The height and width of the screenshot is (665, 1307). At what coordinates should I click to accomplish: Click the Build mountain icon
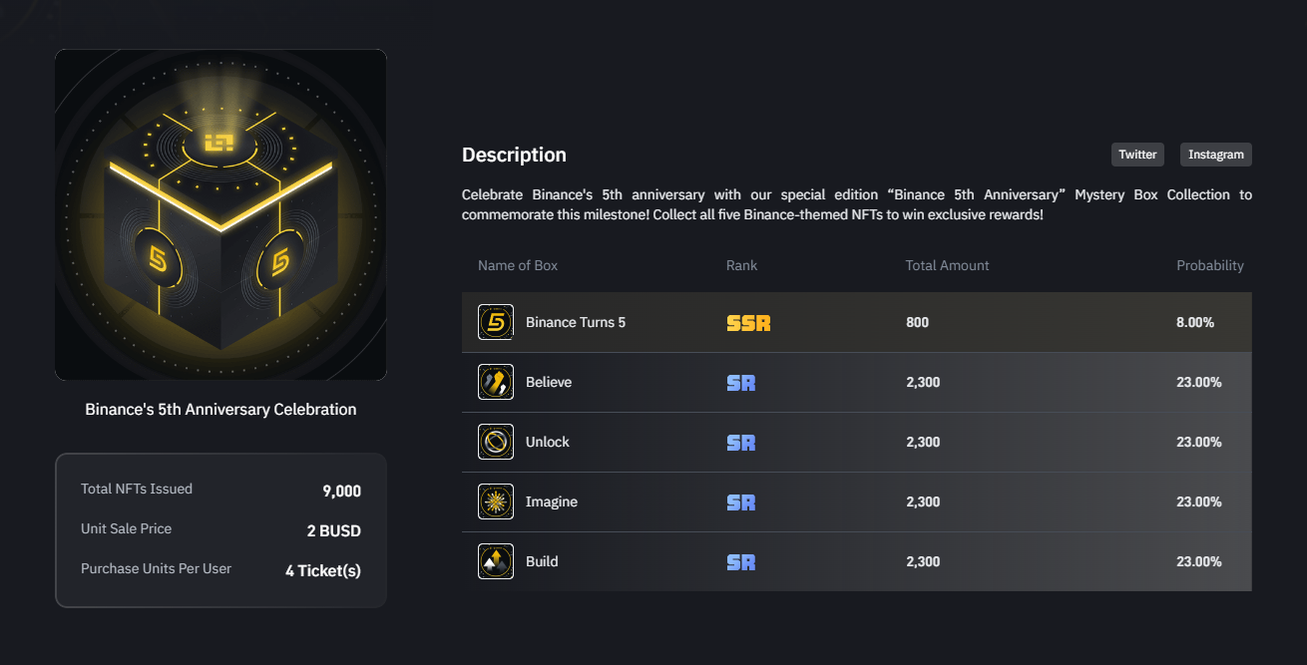(496, 561)
